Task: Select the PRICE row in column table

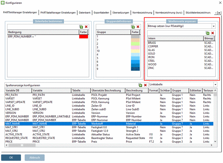Action: coord(18,142)
